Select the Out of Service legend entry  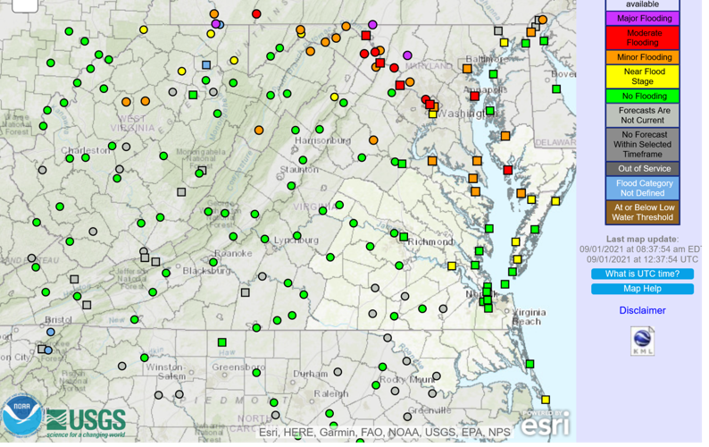[643, 169]
